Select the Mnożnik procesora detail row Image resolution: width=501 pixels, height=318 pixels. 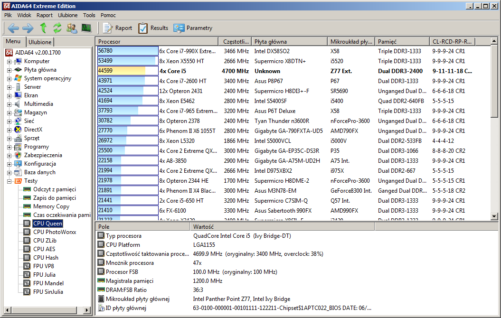pos(235,263)
